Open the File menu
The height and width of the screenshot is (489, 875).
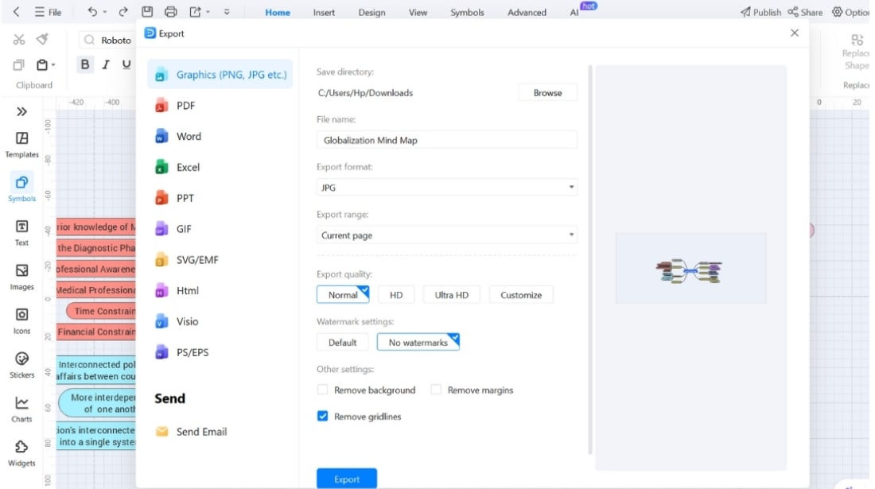[x=48, y=12]
